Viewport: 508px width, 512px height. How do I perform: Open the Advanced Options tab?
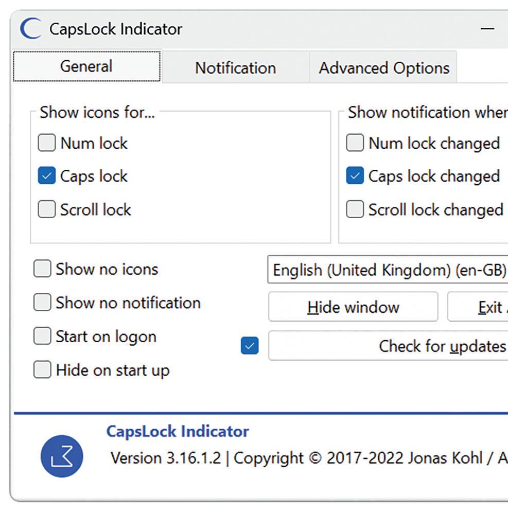pos(383,67)
